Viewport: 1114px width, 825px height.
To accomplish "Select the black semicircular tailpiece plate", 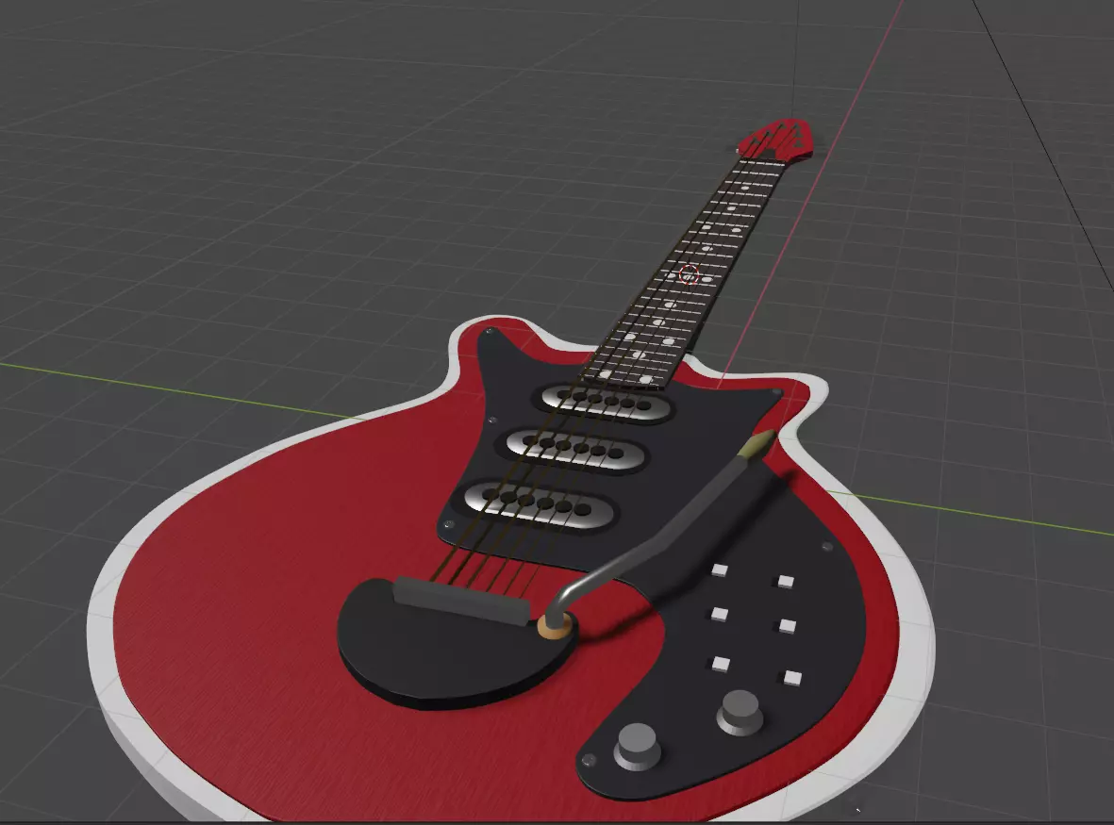I will 455,650.
